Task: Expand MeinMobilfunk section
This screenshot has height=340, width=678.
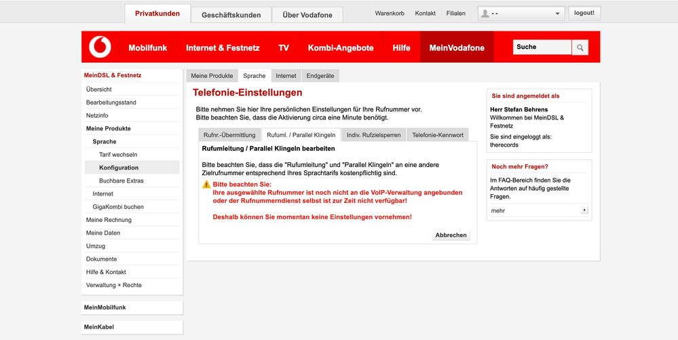Action: click(132, 307)
